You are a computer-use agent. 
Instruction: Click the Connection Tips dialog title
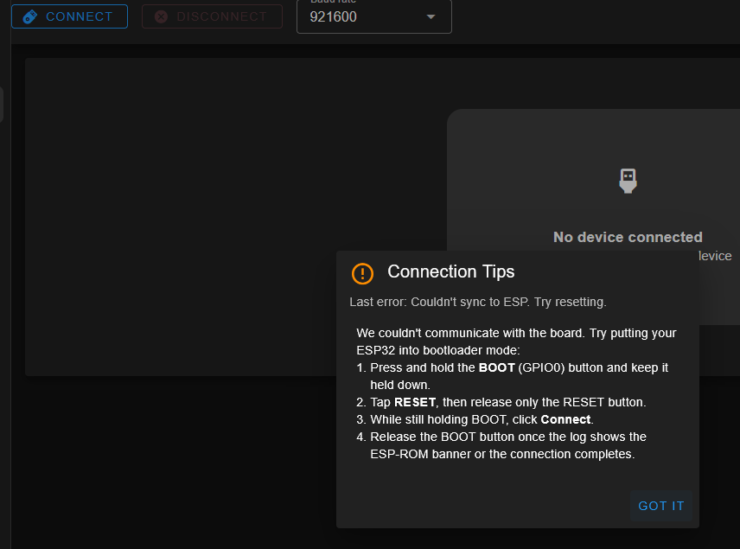point(450,271)
